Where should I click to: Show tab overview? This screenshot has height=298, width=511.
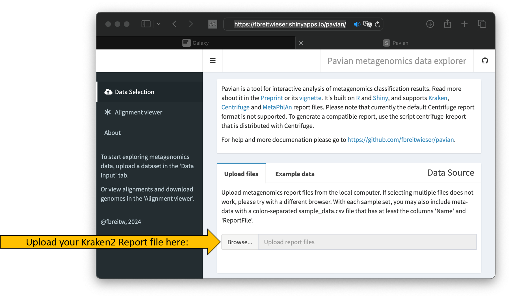[482, 24]
